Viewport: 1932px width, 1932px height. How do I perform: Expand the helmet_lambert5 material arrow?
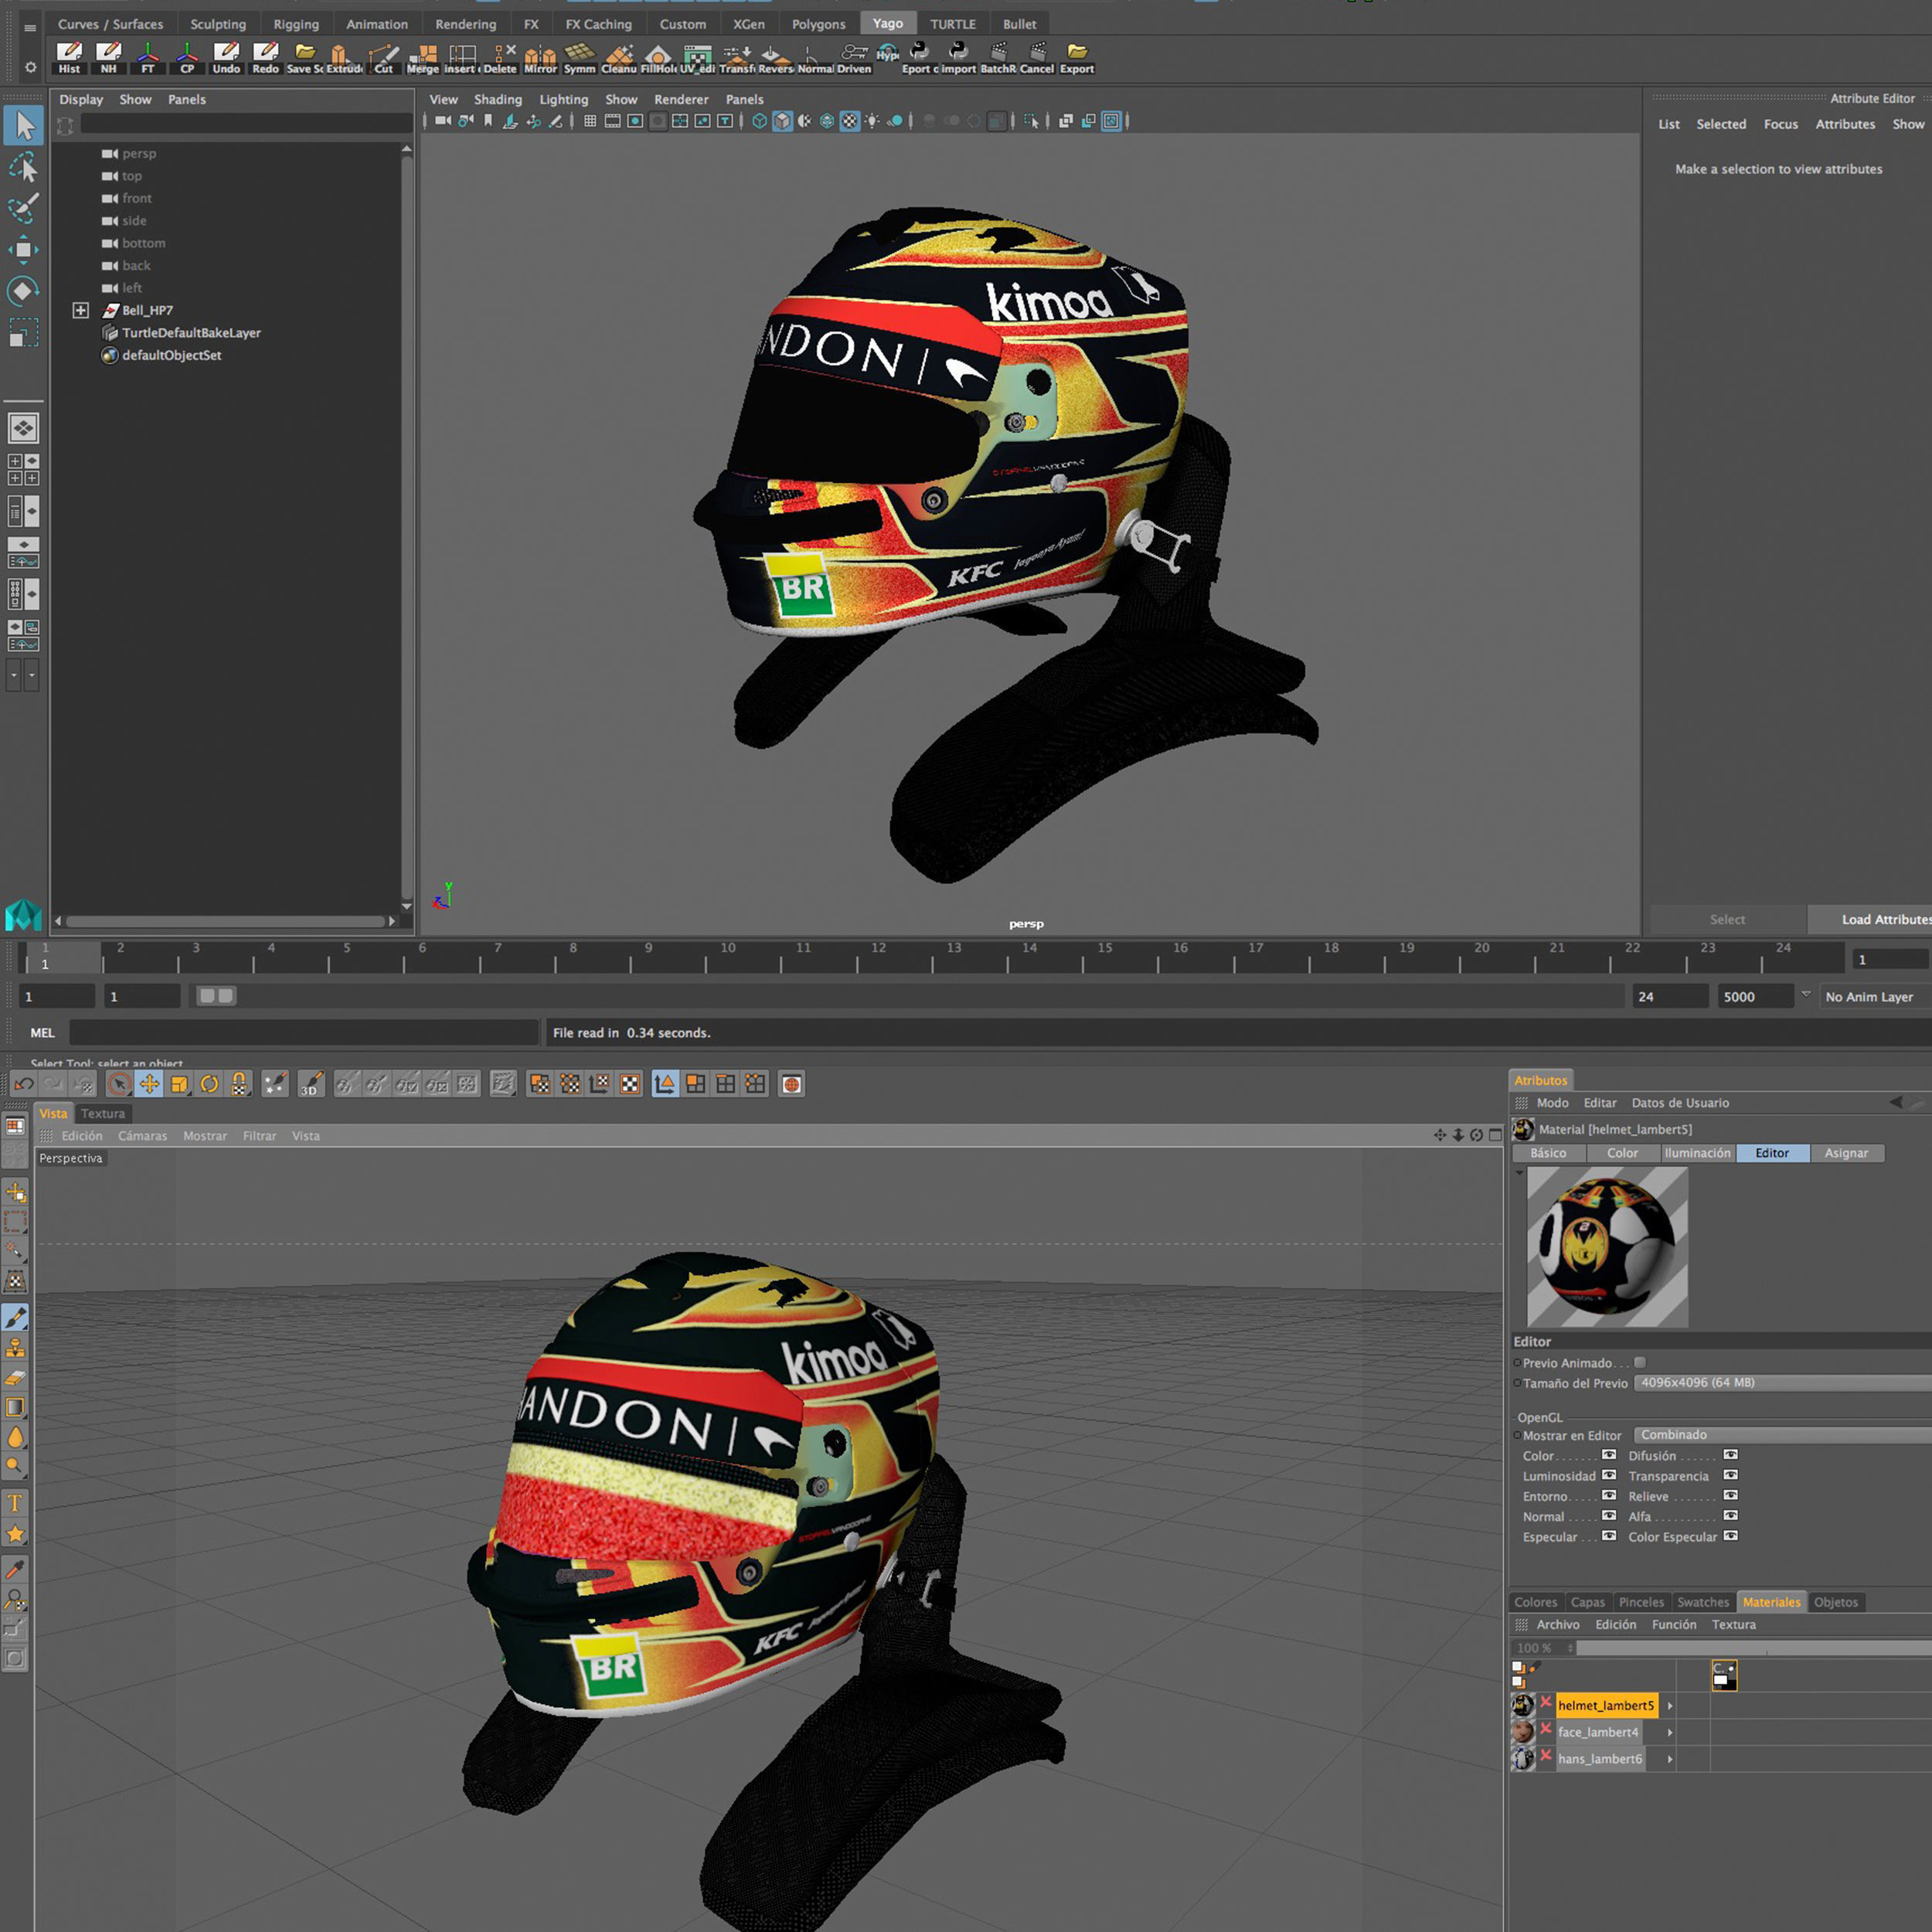1670,1706
